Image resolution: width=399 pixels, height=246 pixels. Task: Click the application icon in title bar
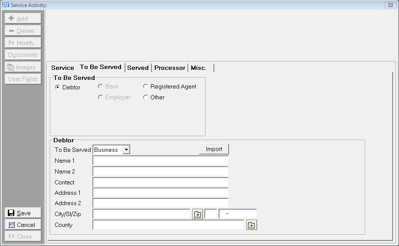pyautogui.click(x=5, y=5)
